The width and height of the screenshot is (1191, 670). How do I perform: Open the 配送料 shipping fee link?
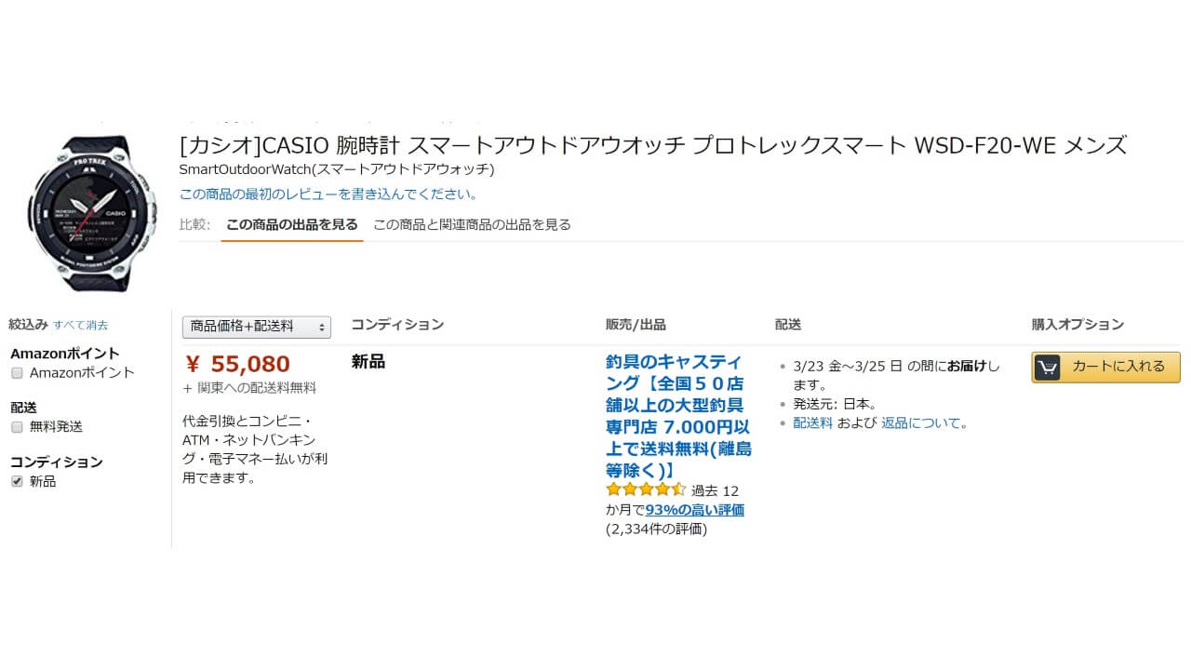click(x=812, y=422)
